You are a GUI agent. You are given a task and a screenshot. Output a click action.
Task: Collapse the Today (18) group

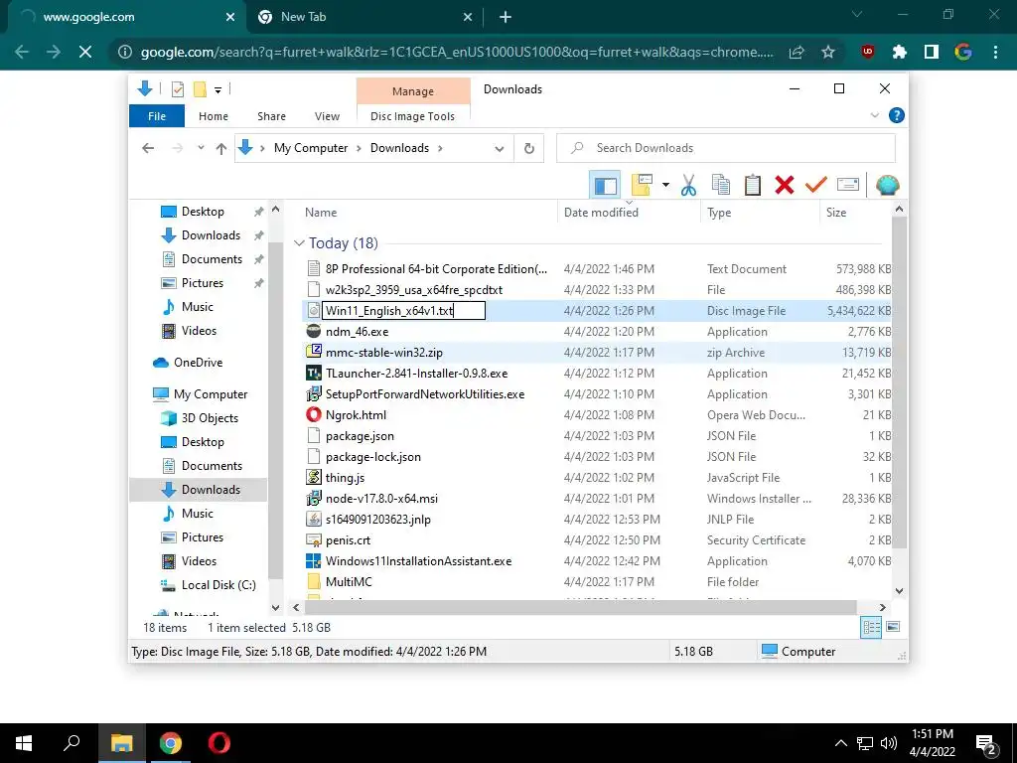pos(299,243)
